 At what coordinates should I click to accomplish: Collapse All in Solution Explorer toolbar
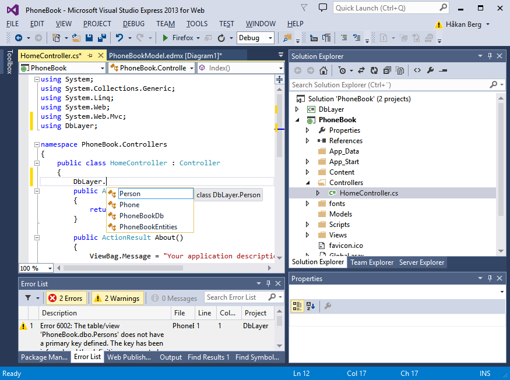pyautogui.click(x=387, y=70)
